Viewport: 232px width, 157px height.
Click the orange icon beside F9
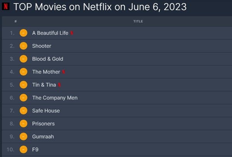point(24,149)
